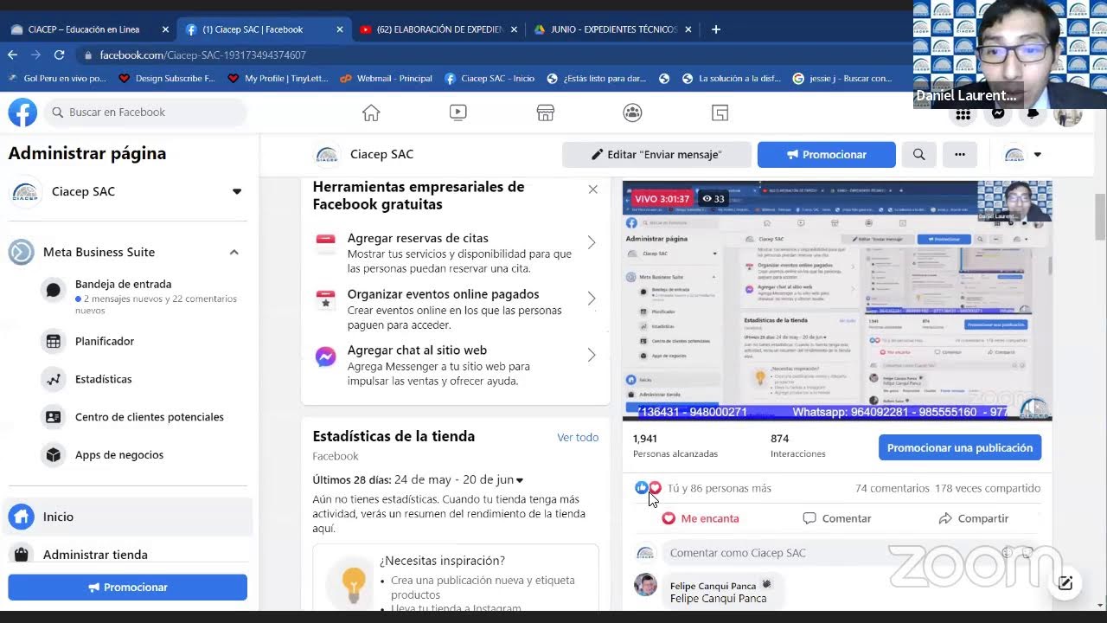Viewport: 1107px width, 623px height.
Task: Switch to the CIACEP Educación en Línea tab
Action: point(89,29)
